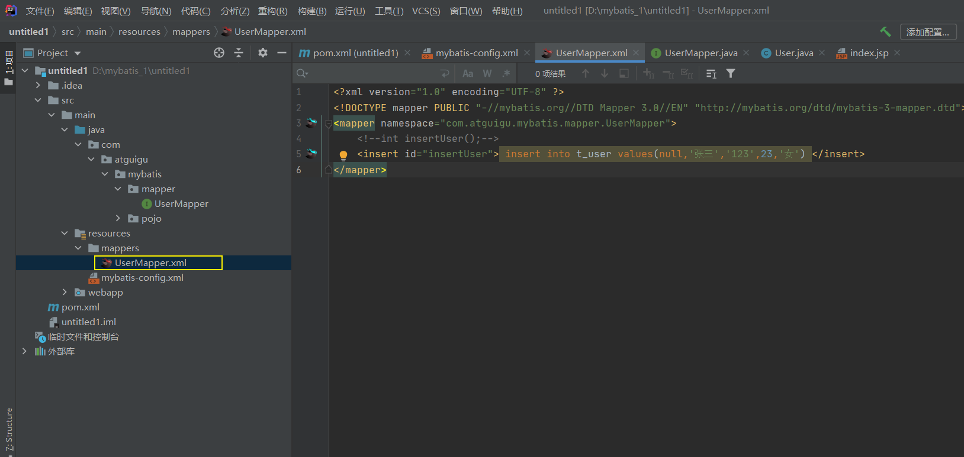Click insertUser id value in editor

[x=457, y=154]
